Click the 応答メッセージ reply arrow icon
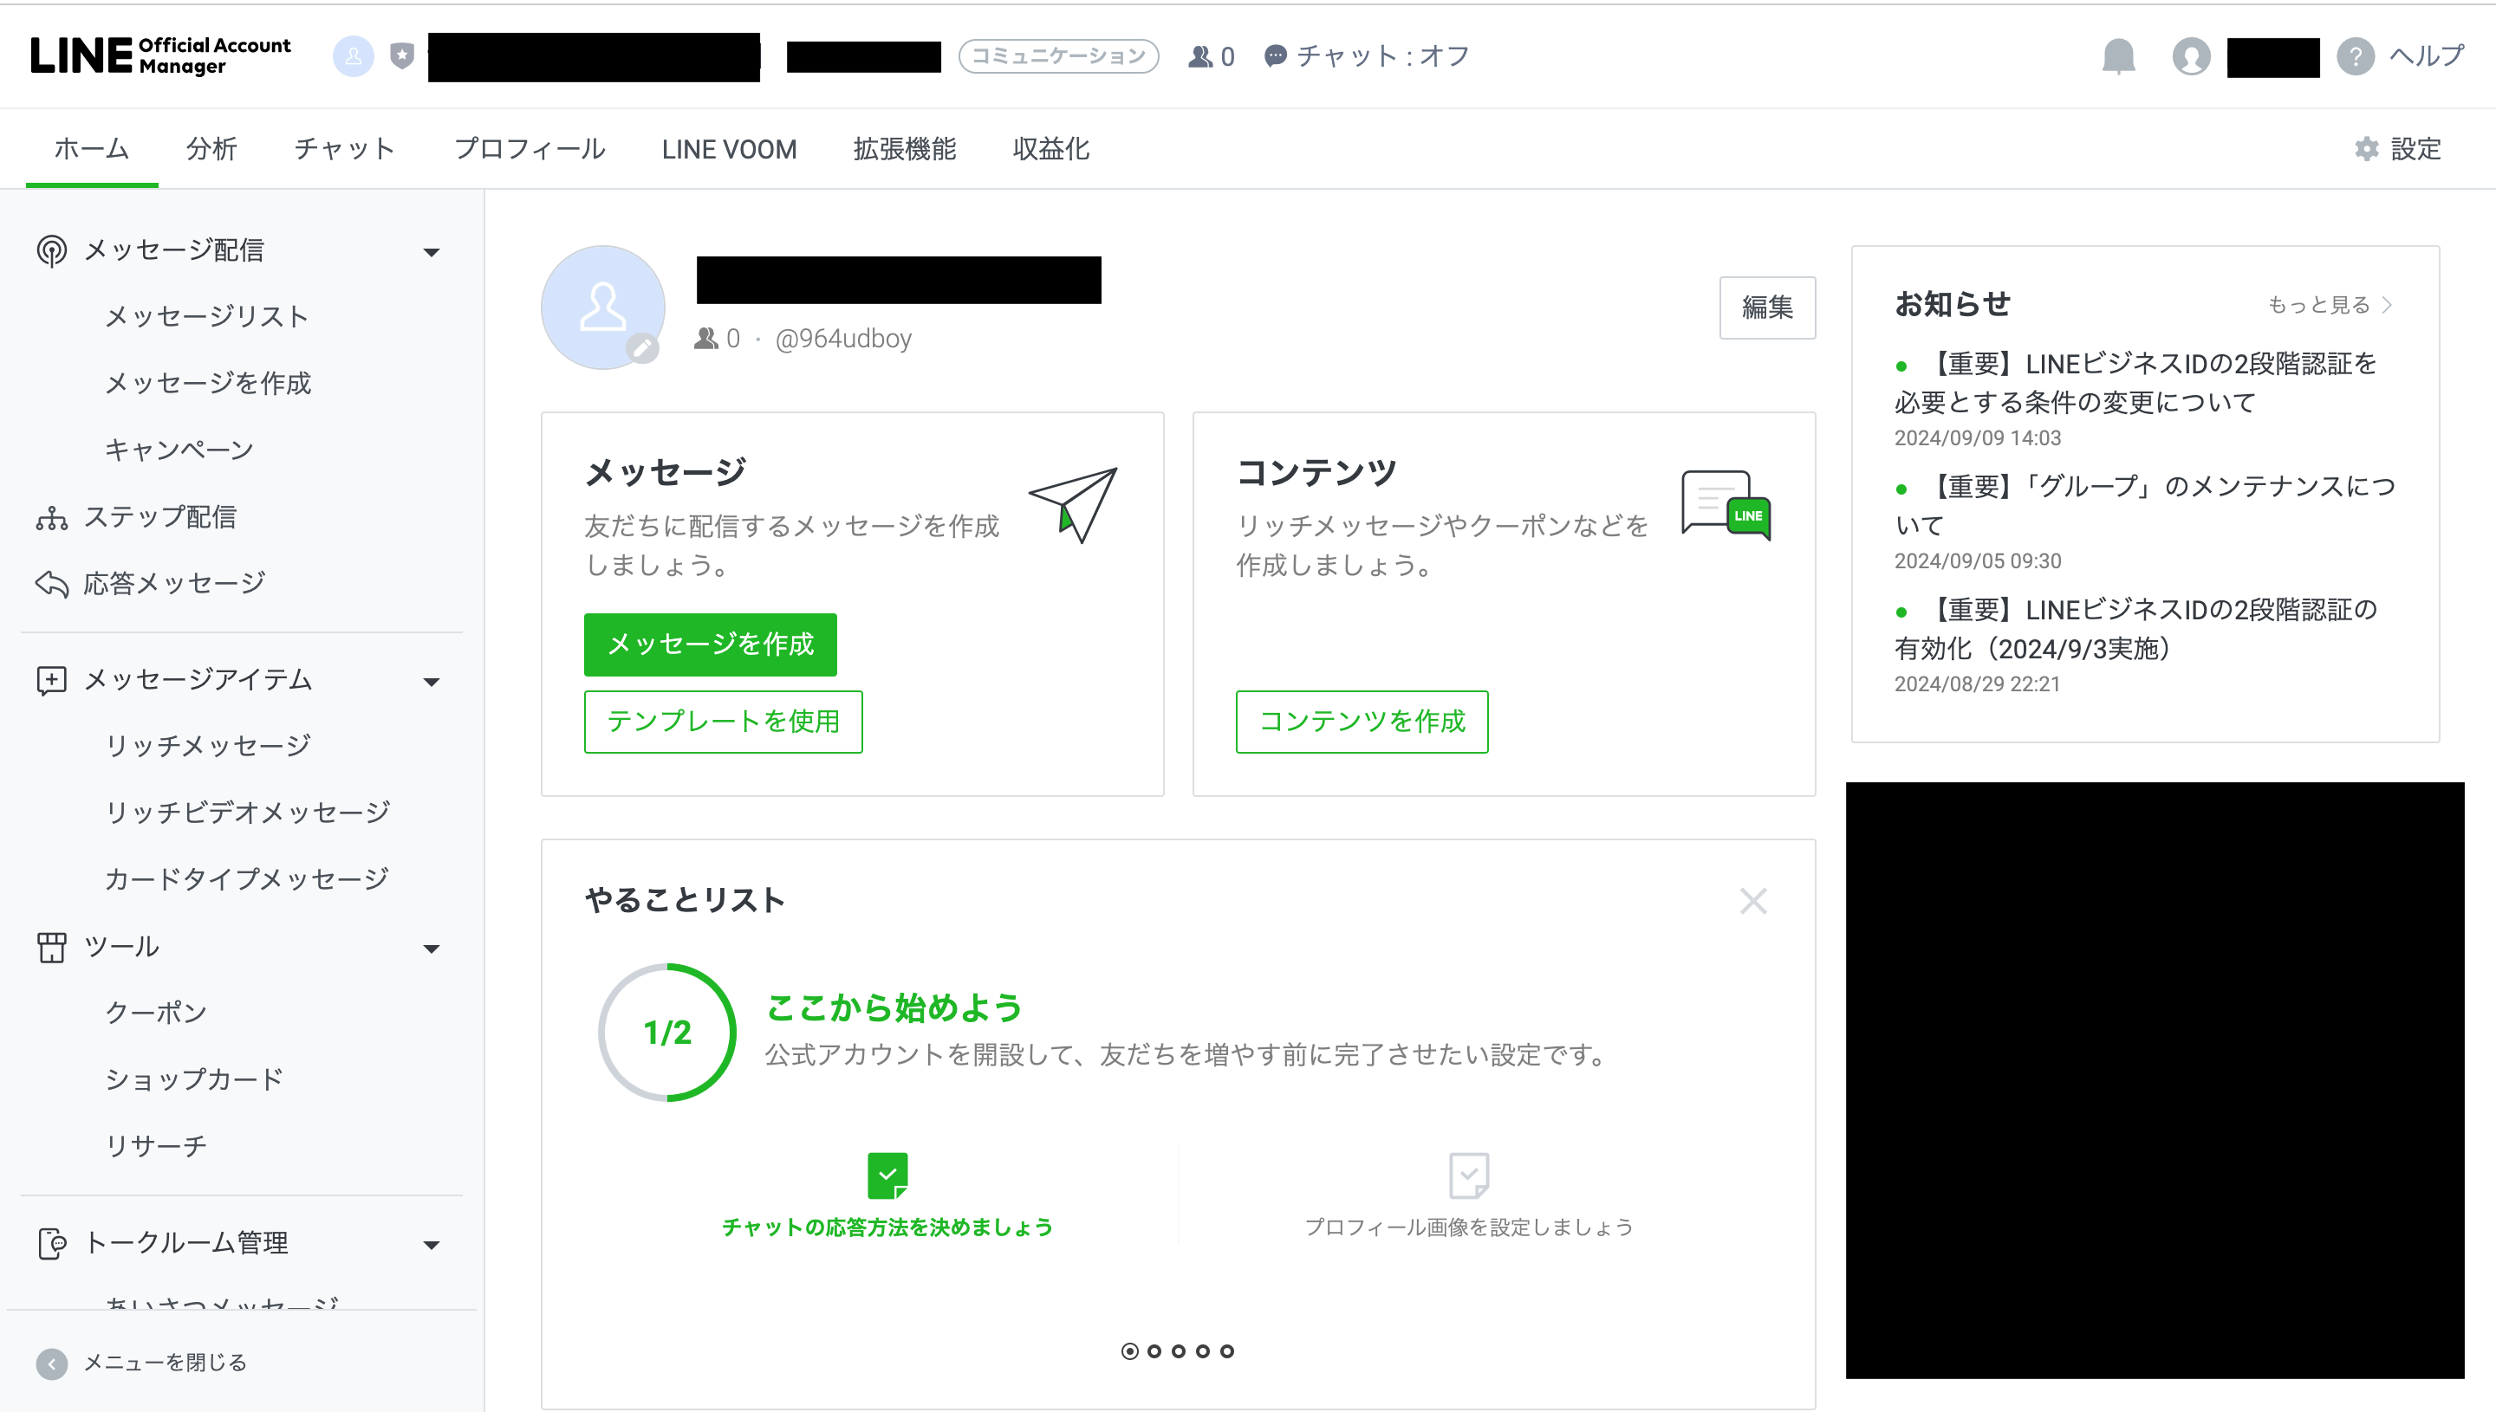This screenshot has height=1412, width=2496. [51, 584]
